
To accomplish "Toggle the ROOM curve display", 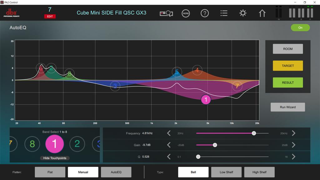I will coord(288,49).
